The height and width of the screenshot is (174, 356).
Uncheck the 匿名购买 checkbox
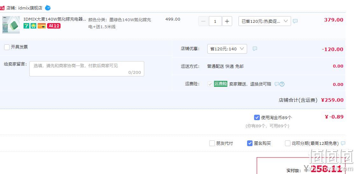pos(250,143)
